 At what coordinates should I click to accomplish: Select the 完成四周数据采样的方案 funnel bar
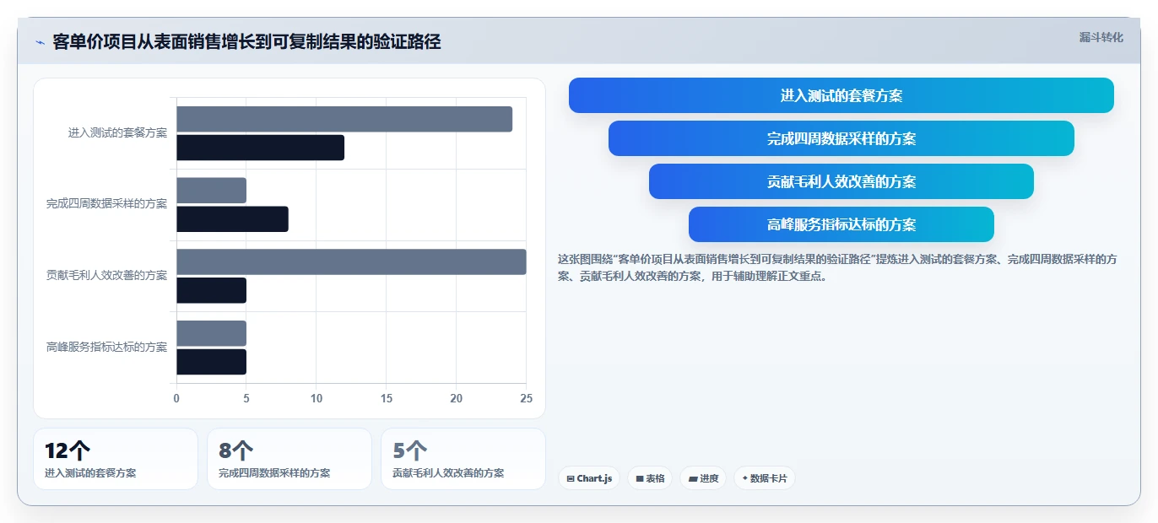click(841, 138)
